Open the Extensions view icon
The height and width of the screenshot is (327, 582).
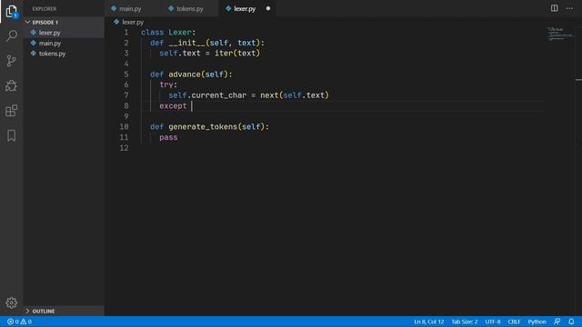(12, 111)
